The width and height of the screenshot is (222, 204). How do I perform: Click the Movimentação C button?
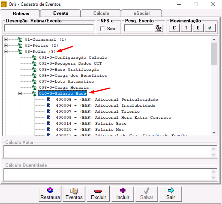[x=174, y=28]
